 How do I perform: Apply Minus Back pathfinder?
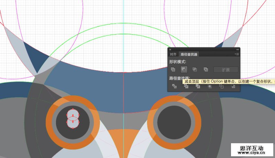pyautogui.click(x=233, y=86)
